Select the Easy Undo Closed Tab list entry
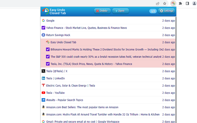This screenshot has width=197, height=123. coord(108,42)
